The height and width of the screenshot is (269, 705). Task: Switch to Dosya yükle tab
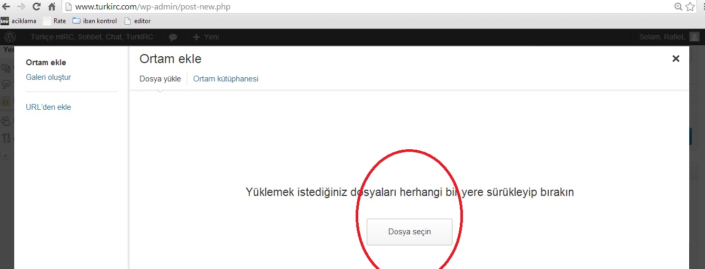coord(160,79)
